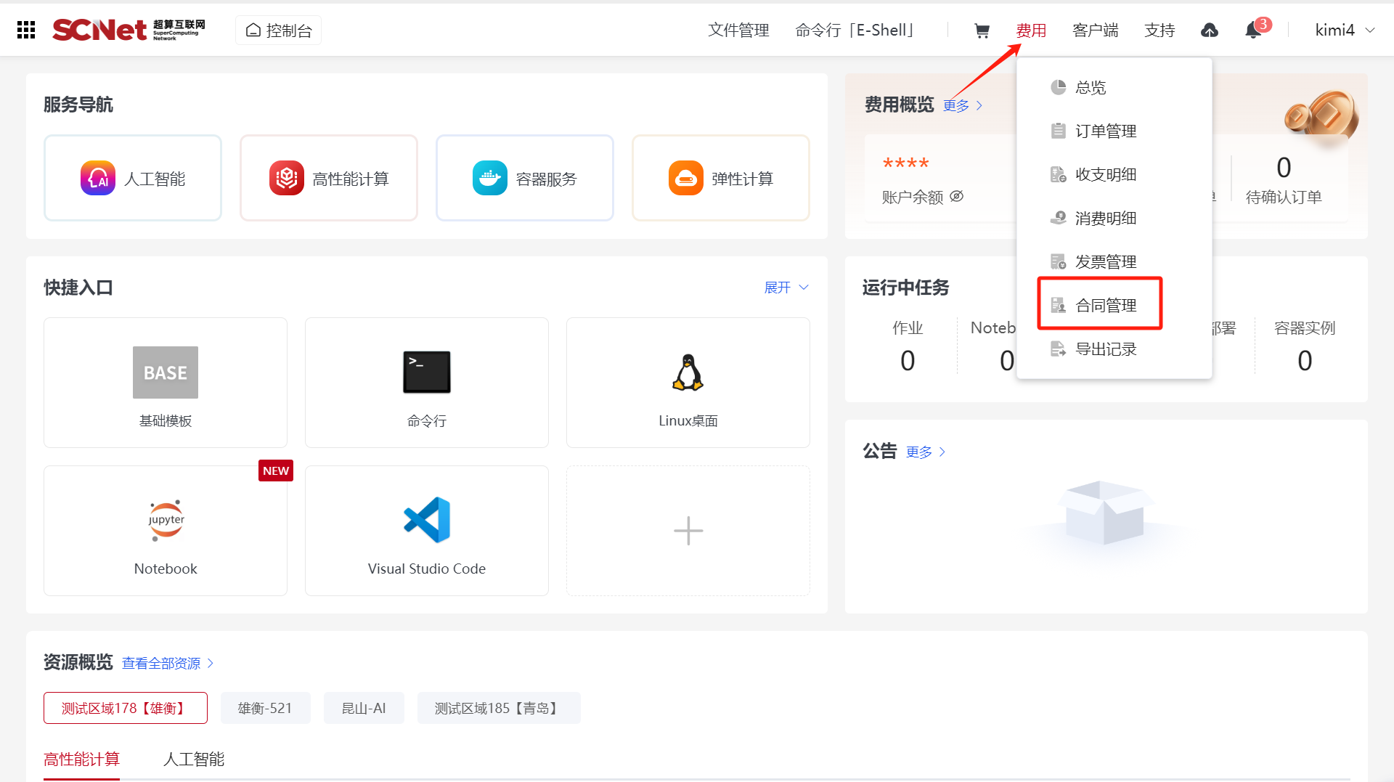Add a new shortcut with plus tile
1394x782 pixels.
point(688,531)
